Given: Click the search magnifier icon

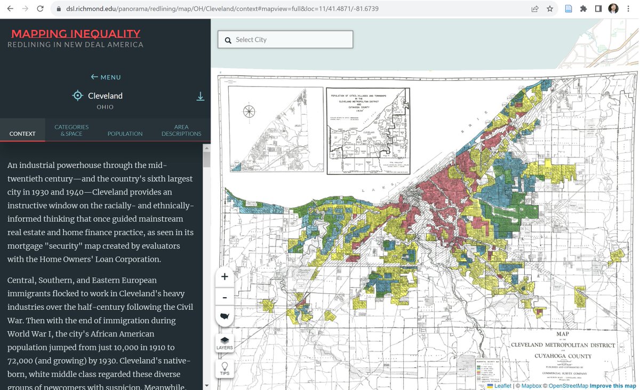Looking at the screenshot, I should pyautogui.click(x=228, y=40).
